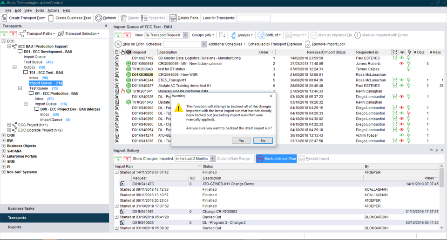Click Yes in the Warning dialog
This screenshot has height=240, width=447.
click(242, 140)
